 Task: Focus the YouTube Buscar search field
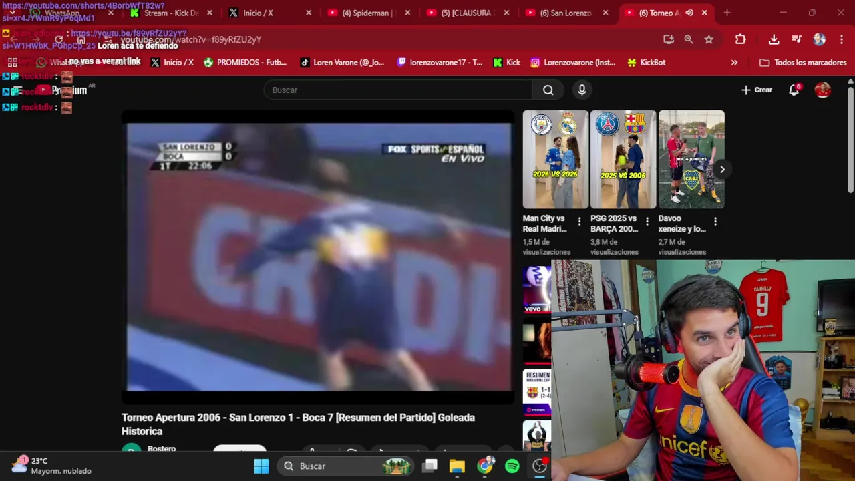[x=398, y=90]
